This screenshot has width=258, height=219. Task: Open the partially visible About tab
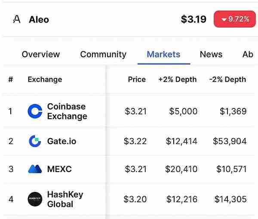click(x=248, y=55)
